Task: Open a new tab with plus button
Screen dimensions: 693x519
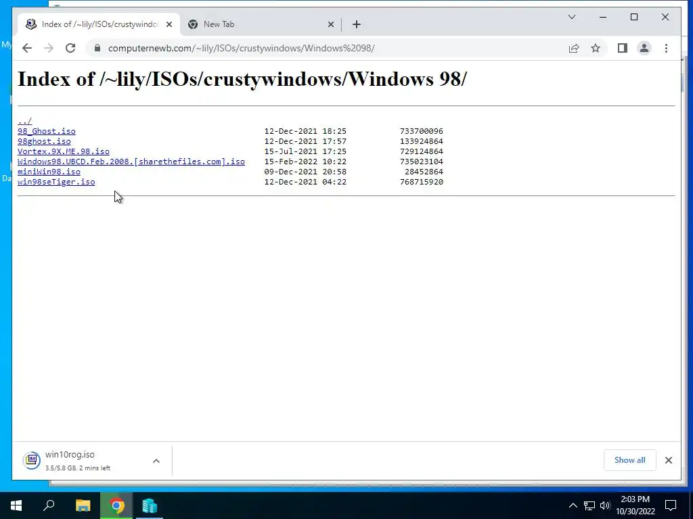Action: click(357, 24)
